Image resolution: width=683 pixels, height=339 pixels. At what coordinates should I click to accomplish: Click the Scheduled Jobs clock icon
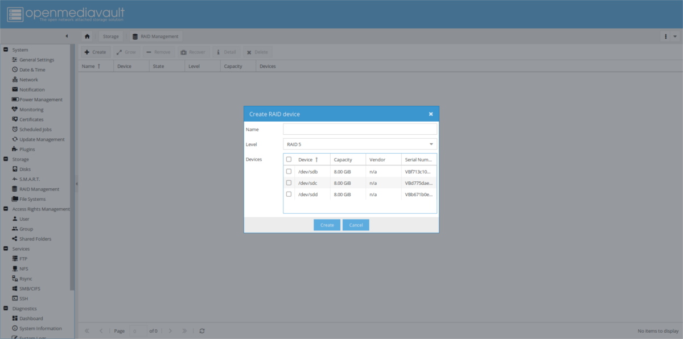point(15,129)
